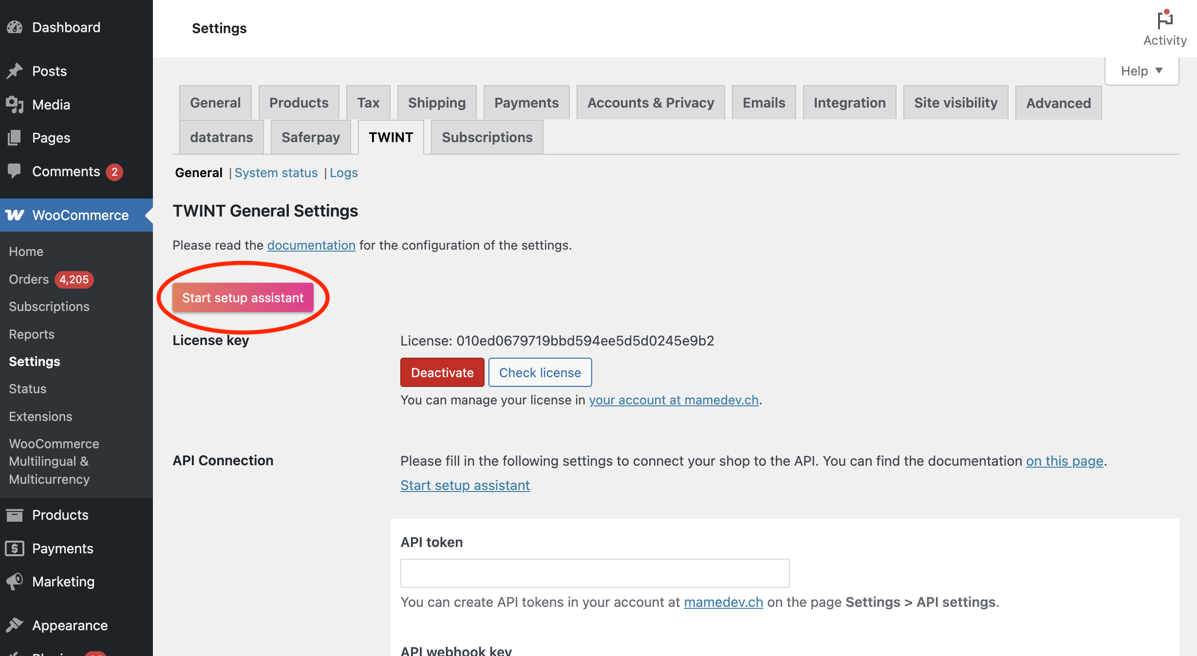
Task: Click the Media library icon
Action: click(15, 105)
